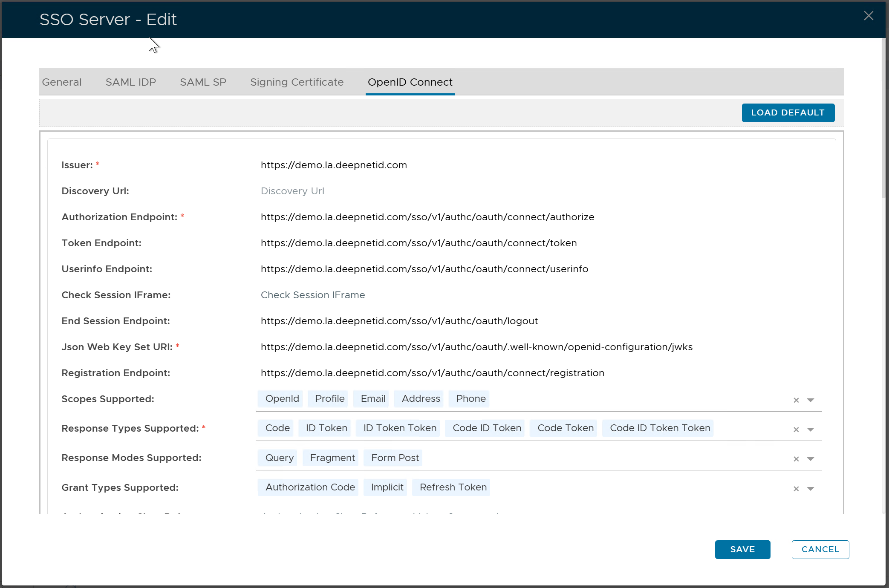Go to the Signing Certificate tab

297,82
